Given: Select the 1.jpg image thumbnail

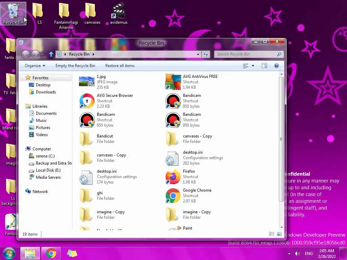Looking at the screenshot, I should 86,82.
